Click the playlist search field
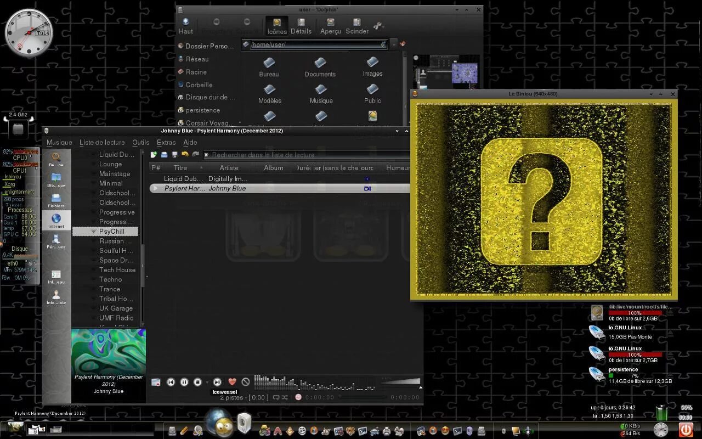This screenshot has height=439, width=702. click(307, 155)
